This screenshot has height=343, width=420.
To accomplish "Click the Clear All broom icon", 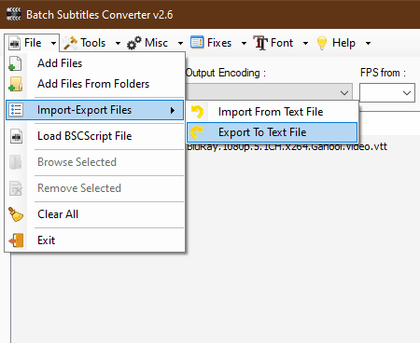I will tap(16, 214).
